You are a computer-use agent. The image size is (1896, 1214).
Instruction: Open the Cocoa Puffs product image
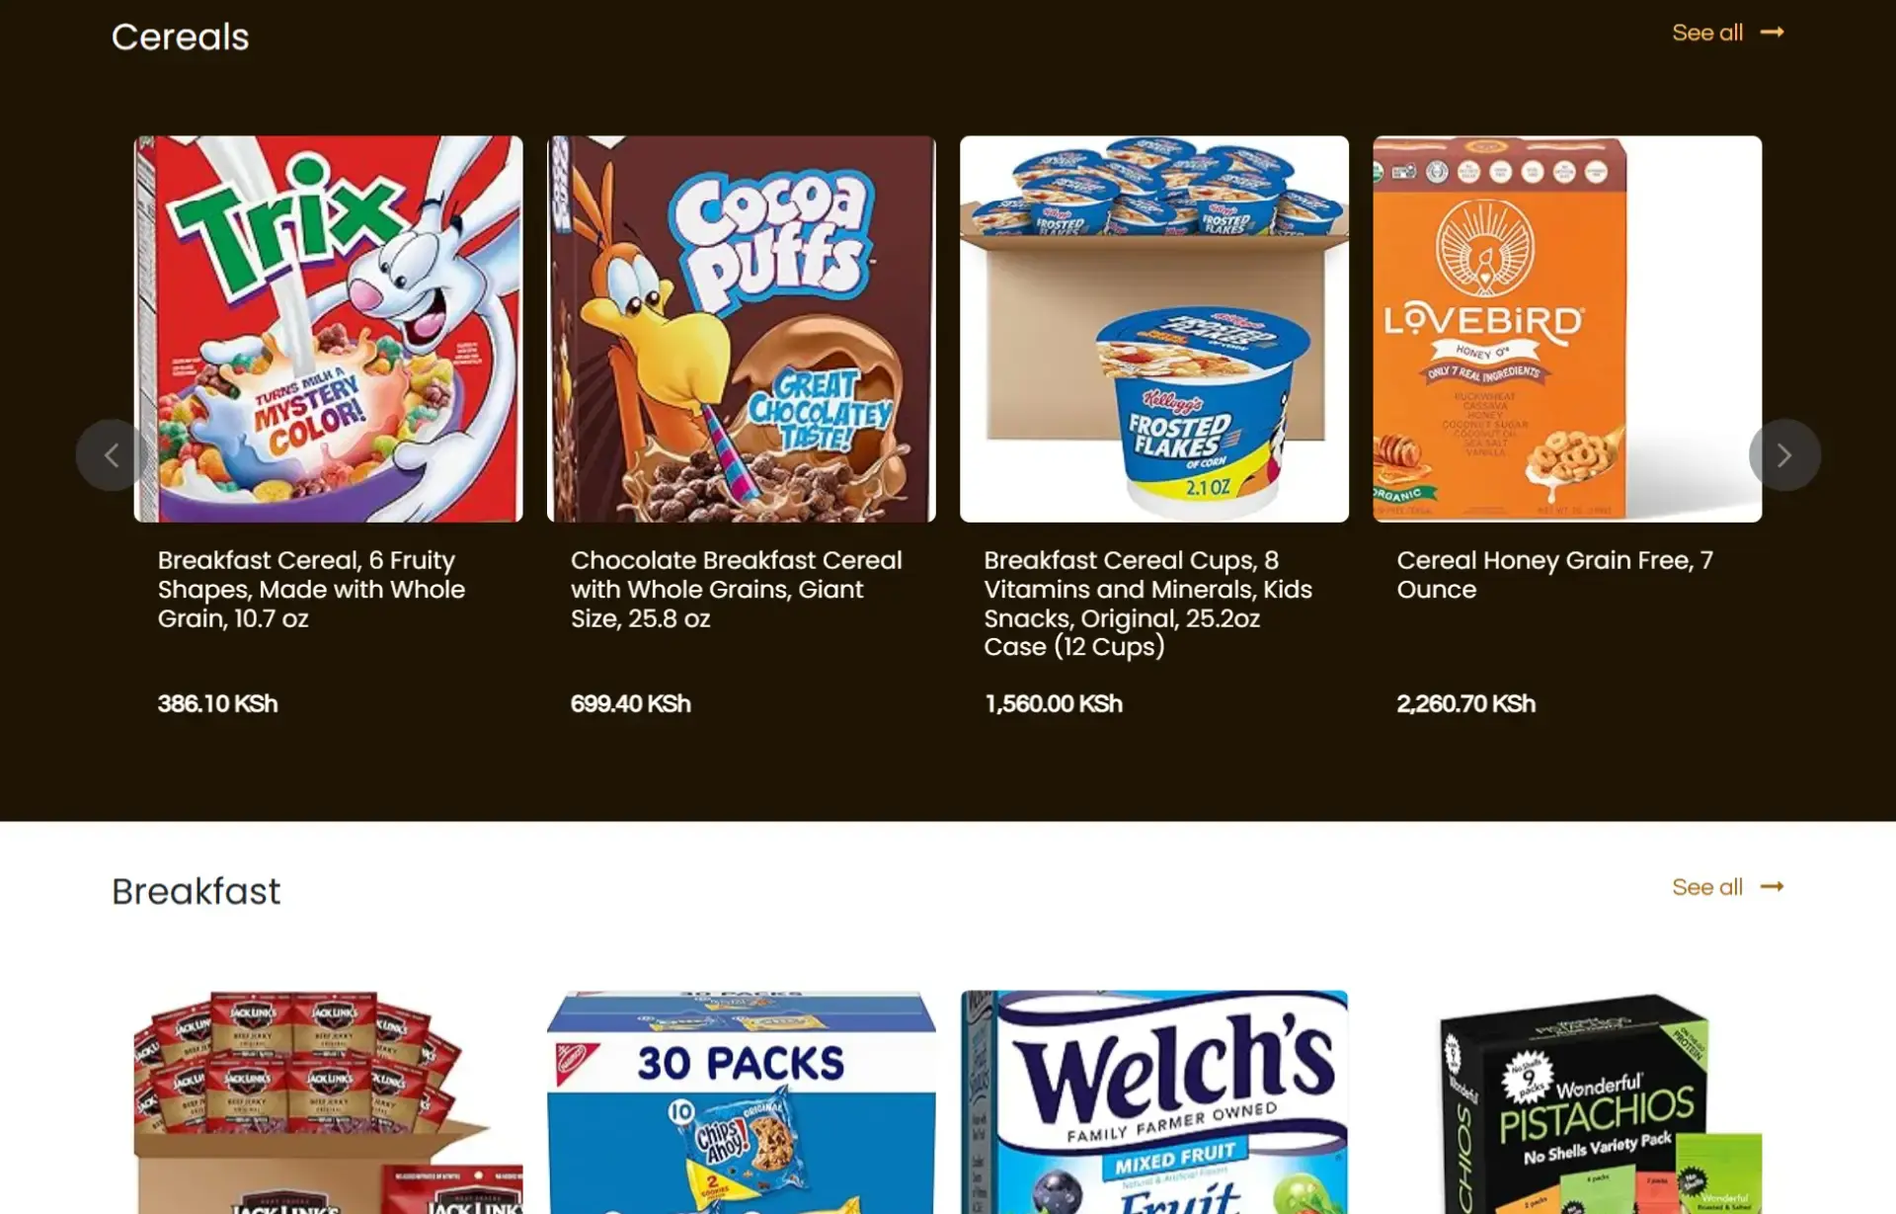click(x=742, y=329)
